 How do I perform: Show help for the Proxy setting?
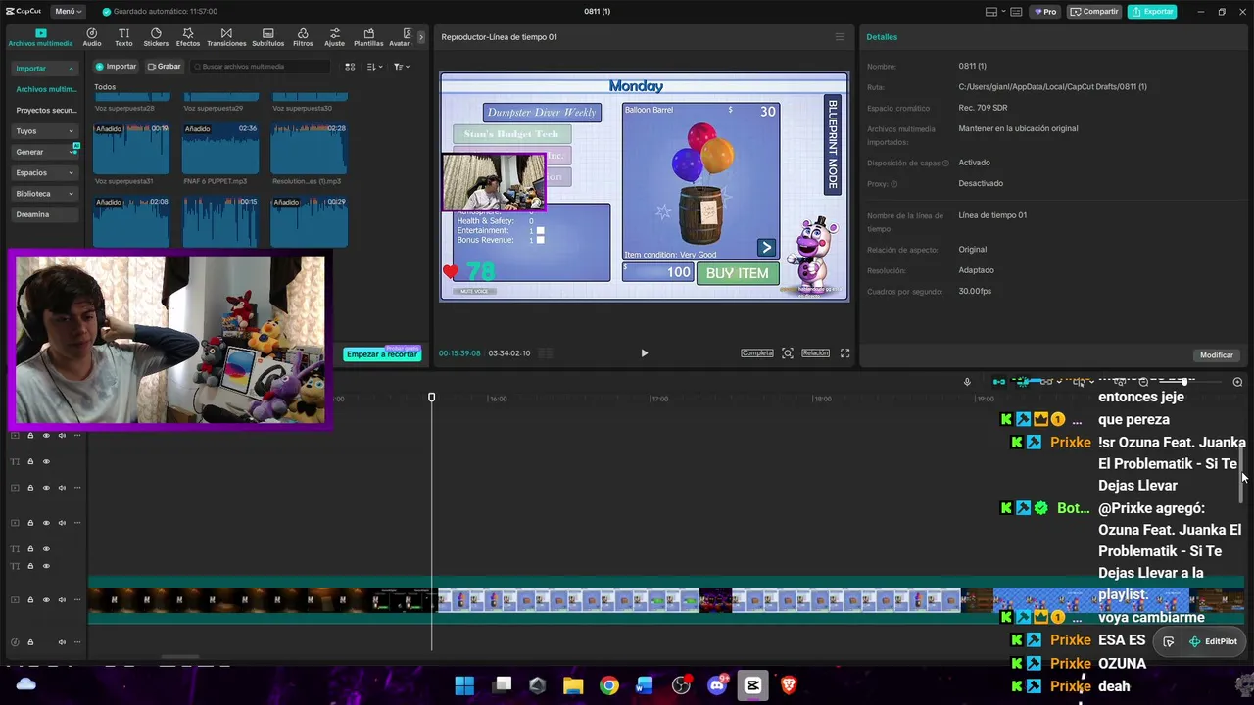tap(893, 184)
